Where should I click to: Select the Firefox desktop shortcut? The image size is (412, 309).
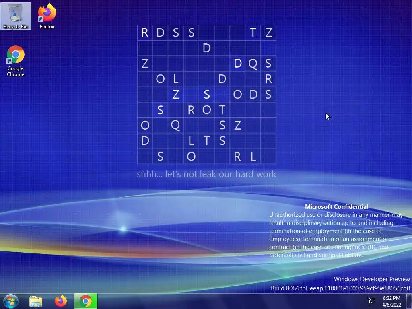coord(47,16)
